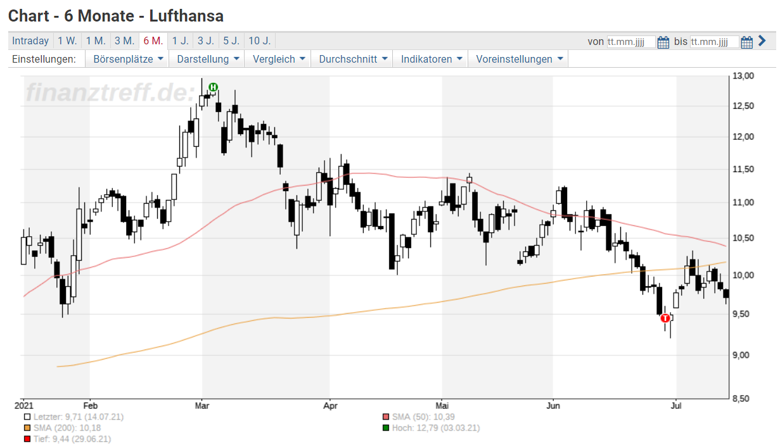Click the 'Letzter: 9,71 (14.07.21)' legend text

click(79, 417)
